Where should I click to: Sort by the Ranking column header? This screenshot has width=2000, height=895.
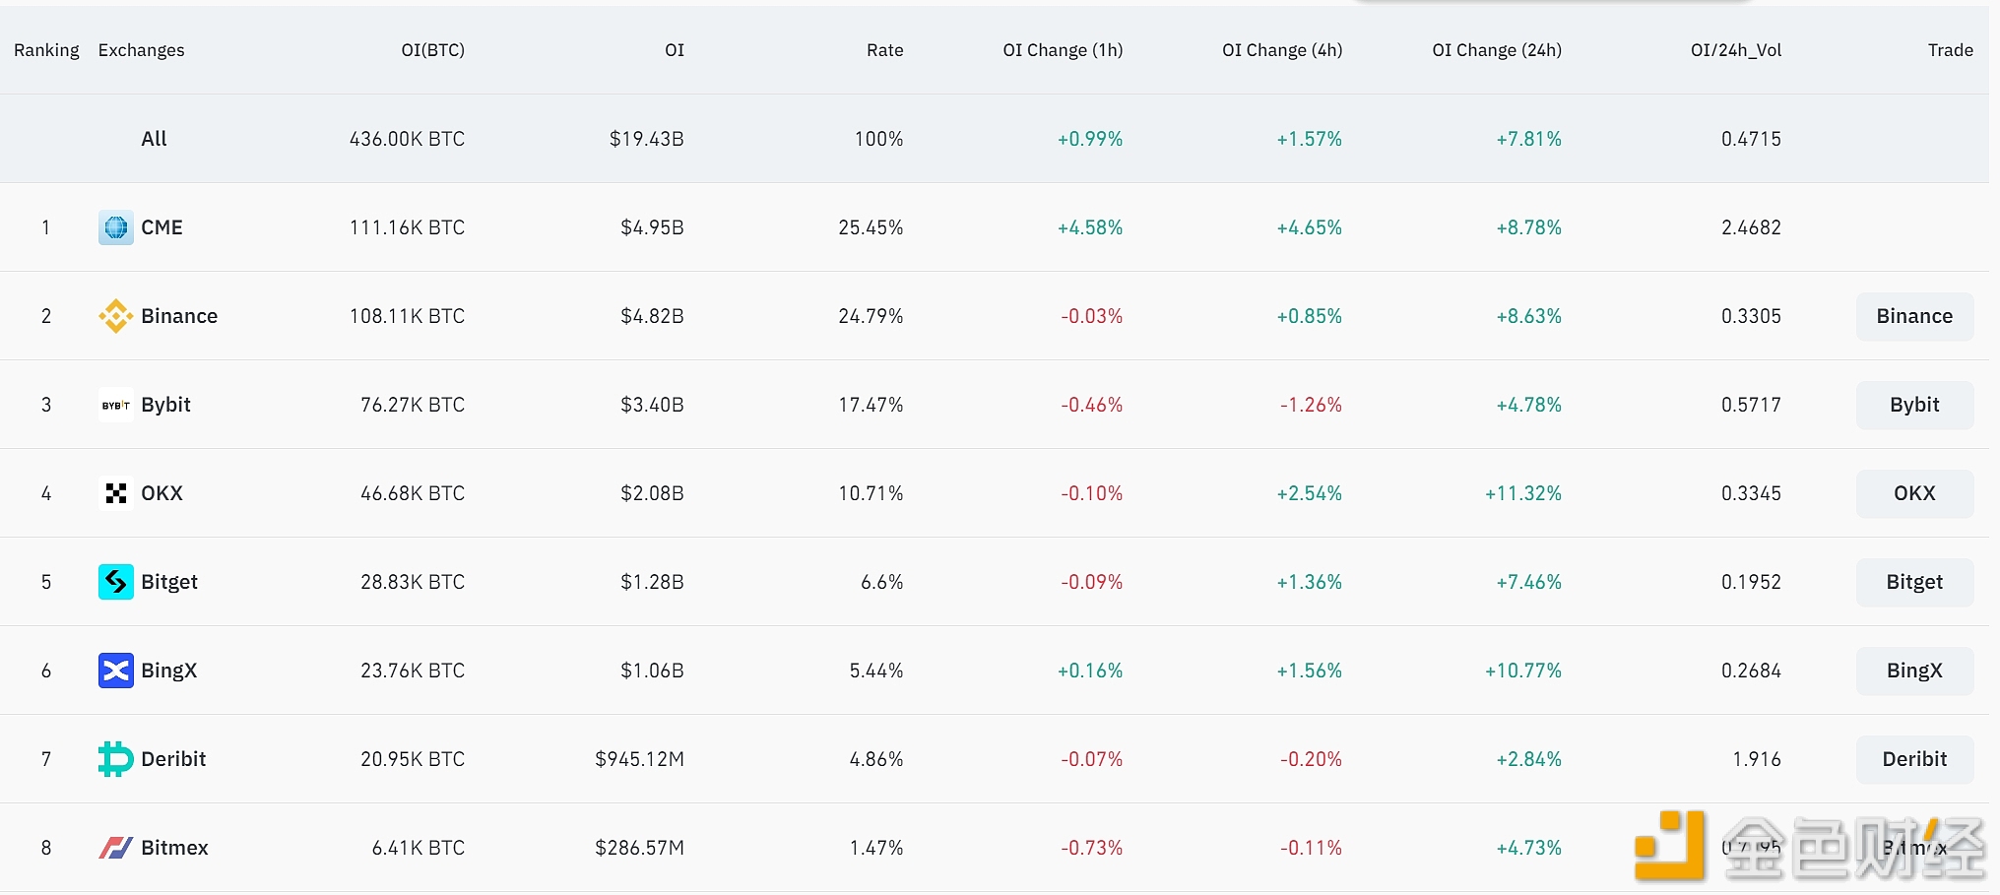(46, 50)
